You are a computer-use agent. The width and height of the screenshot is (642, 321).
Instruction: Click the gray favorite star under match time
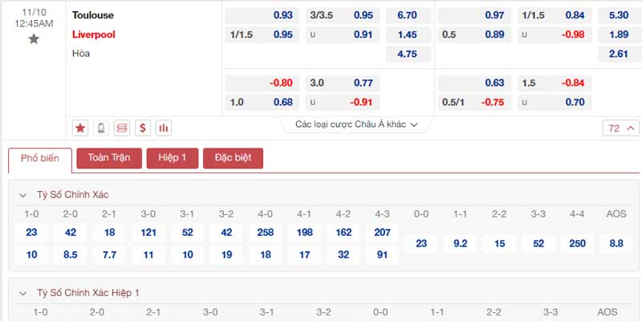pyautogui.click(x=34, y=39)
